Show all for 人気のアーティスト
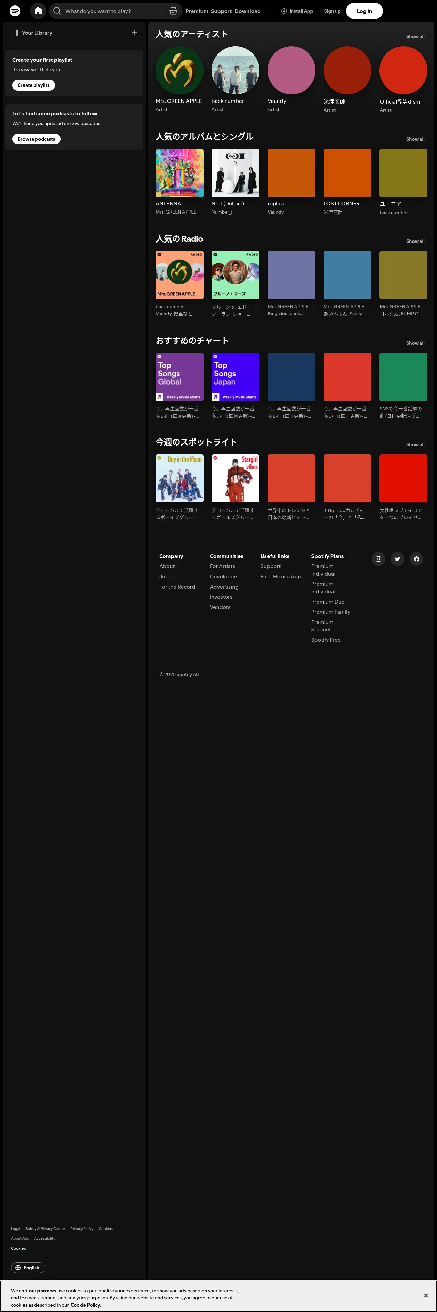The width and height of the screenshot is (437, 1312). [415, 37]
